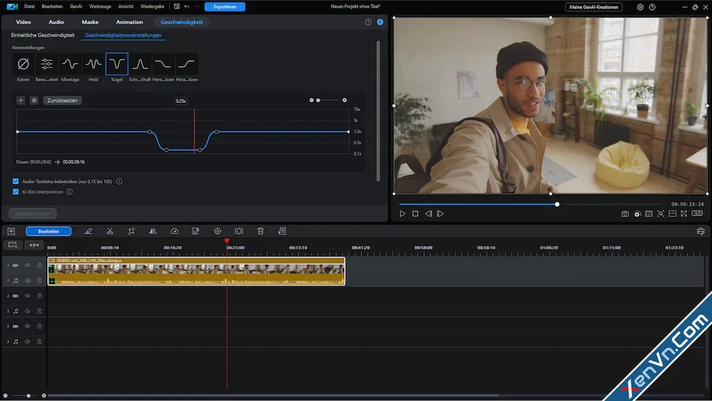Delete selected clip with trash icon

tap(261, 231)
